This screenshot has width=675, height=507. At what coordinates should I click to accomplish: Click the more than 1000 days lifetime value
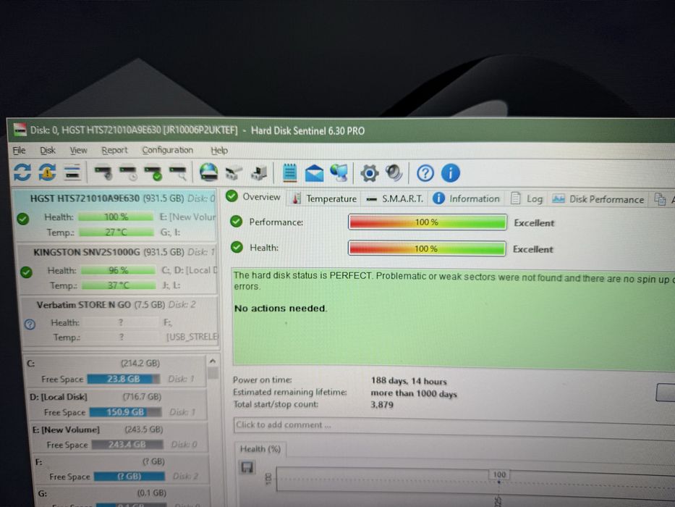pyautogui.click(x=414, y=393)
